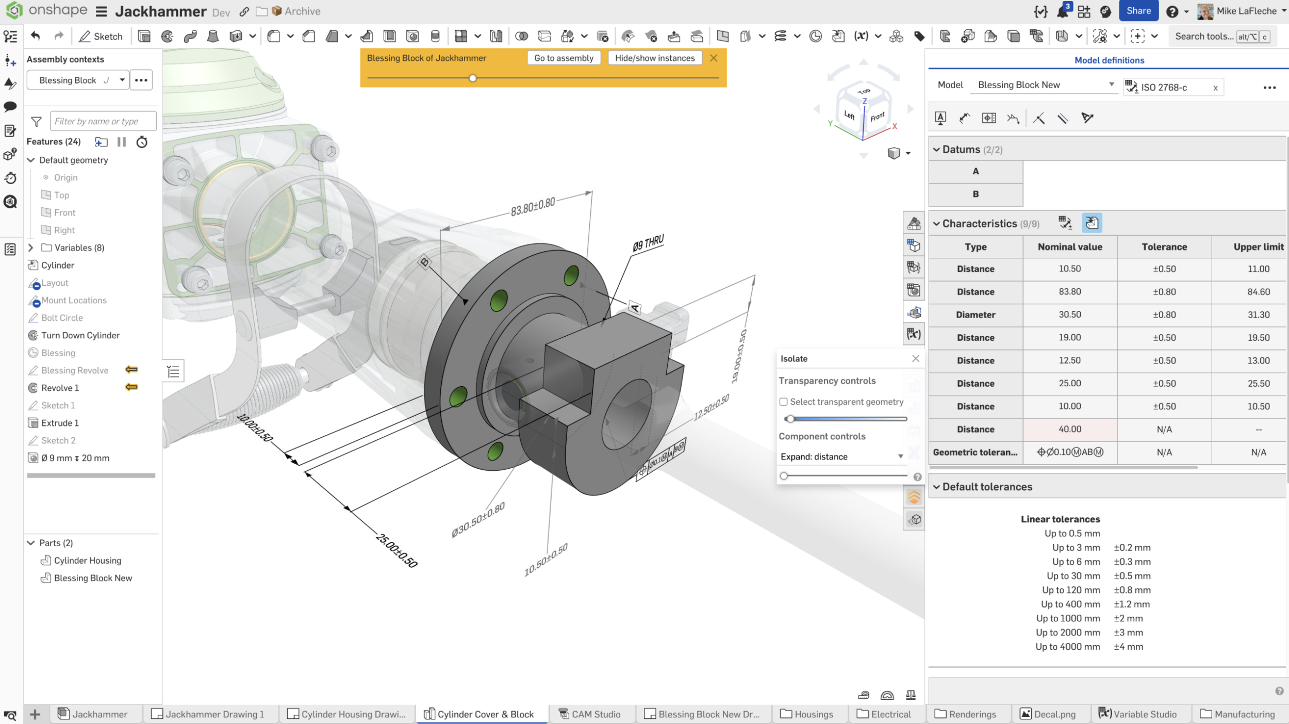Click the Go to assembly button

[x=563, y=58]
